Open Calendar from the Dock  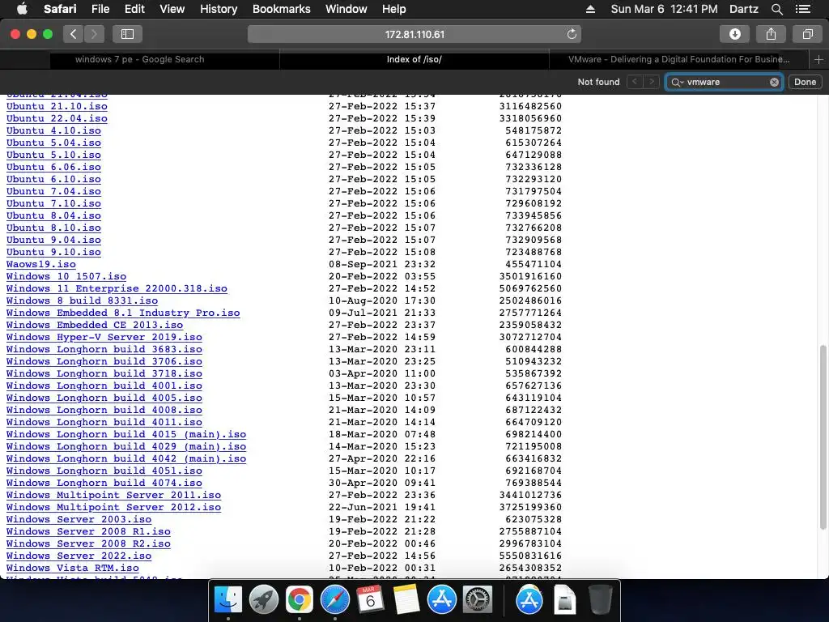pyautogui.click(x=370, y=600)
